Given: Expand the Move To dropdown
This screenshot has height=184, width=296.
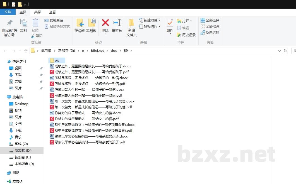Looking at the screenshot, I should pyautogui.click(x=80, y=33).
